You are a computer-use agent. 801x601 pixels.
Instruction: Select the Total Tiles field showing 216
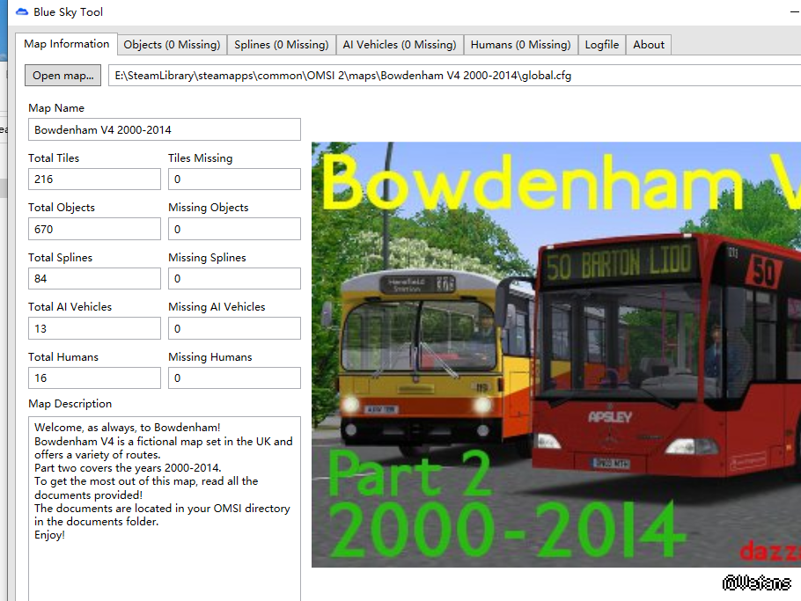[94, 180]
